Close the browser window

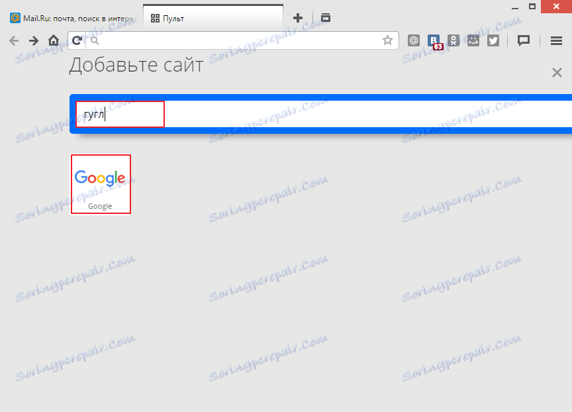556,7
